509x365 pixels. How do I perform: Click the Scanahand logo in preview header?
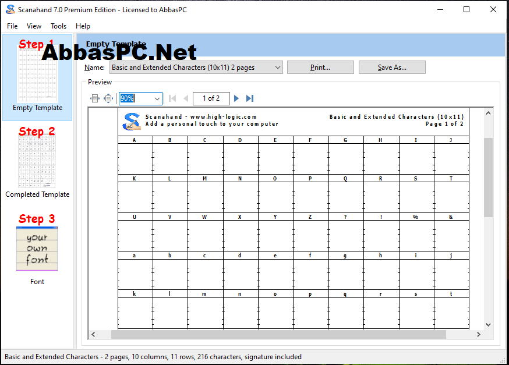coord(132,121)
